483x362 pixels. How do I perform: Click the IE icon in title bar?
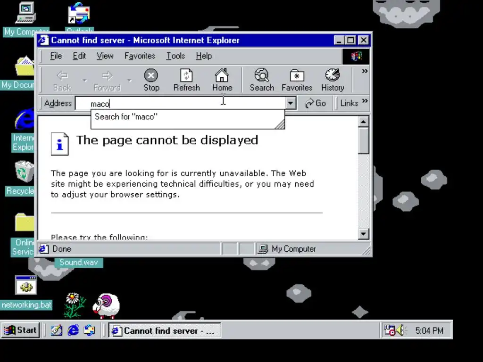[44, 41]
